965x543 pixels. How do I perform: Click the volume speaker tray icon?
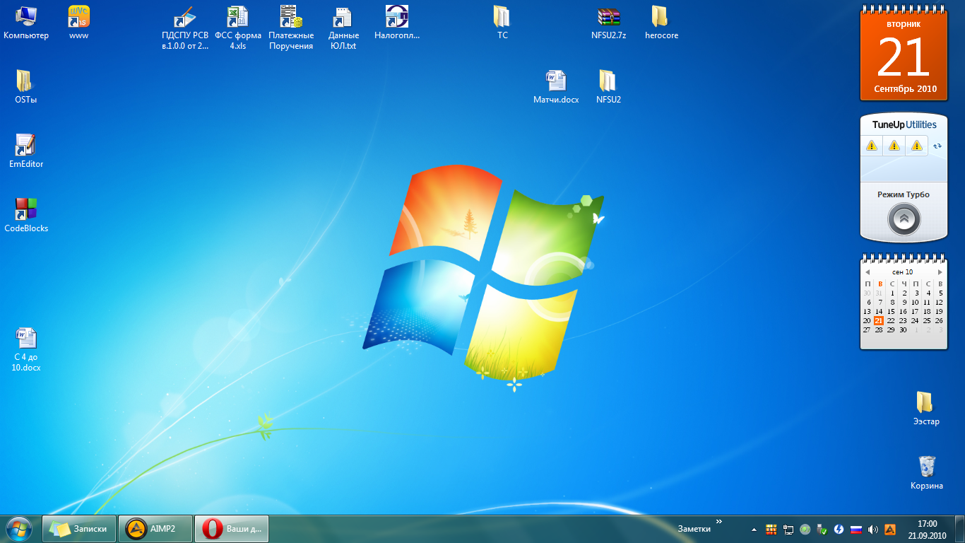pos(873,529)
